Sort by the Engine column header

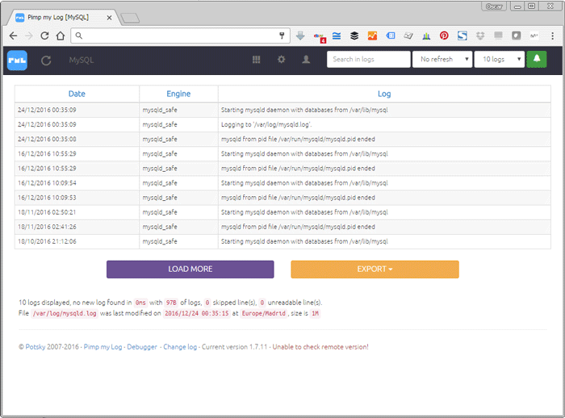coord(178,94)
